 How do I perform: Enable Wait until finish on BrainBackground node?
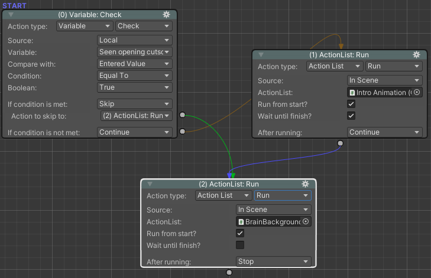[239, 245]
